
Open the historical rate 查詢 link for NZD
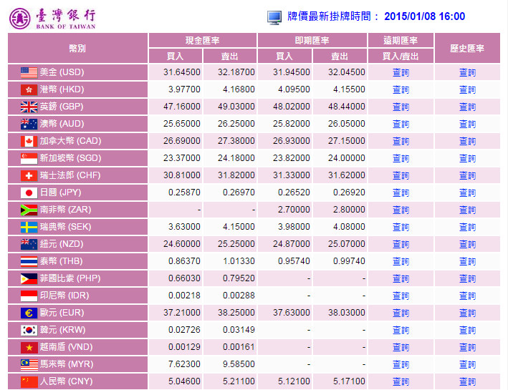coord(467,244)
